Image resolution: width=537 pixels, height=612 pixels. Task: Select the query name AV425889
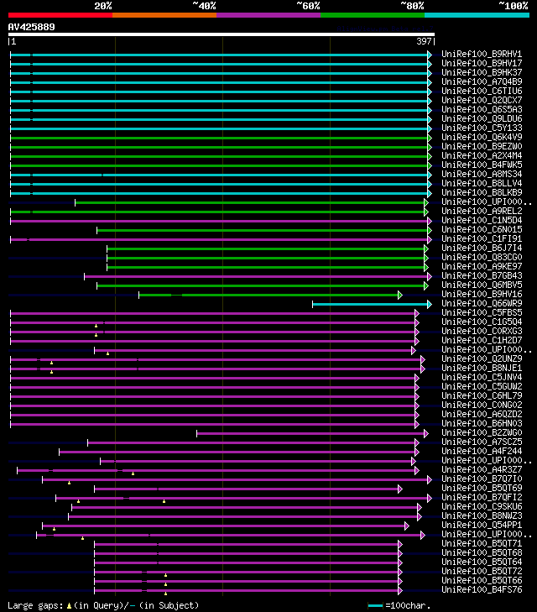tap(32, 27)
